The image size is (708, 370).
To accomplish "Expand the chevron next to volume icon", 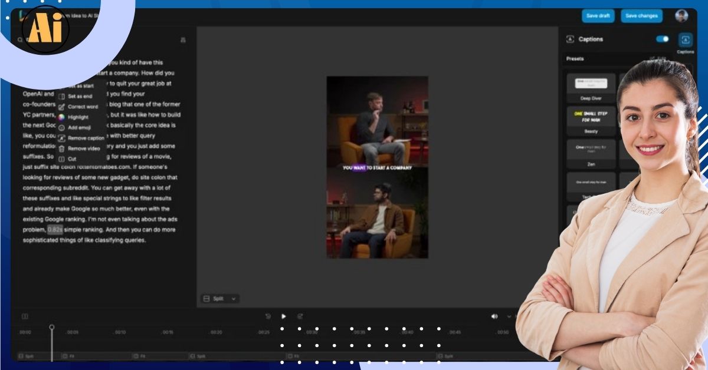I will pos(509,316).
